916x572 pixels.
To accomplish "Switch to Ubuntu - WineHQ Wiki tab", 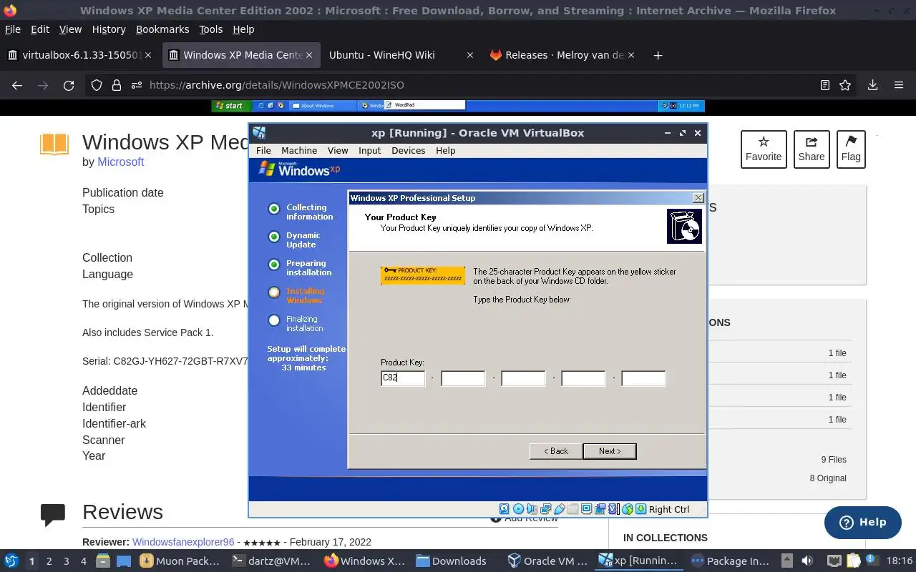I will pyautogui.click(x=401, y=55).
